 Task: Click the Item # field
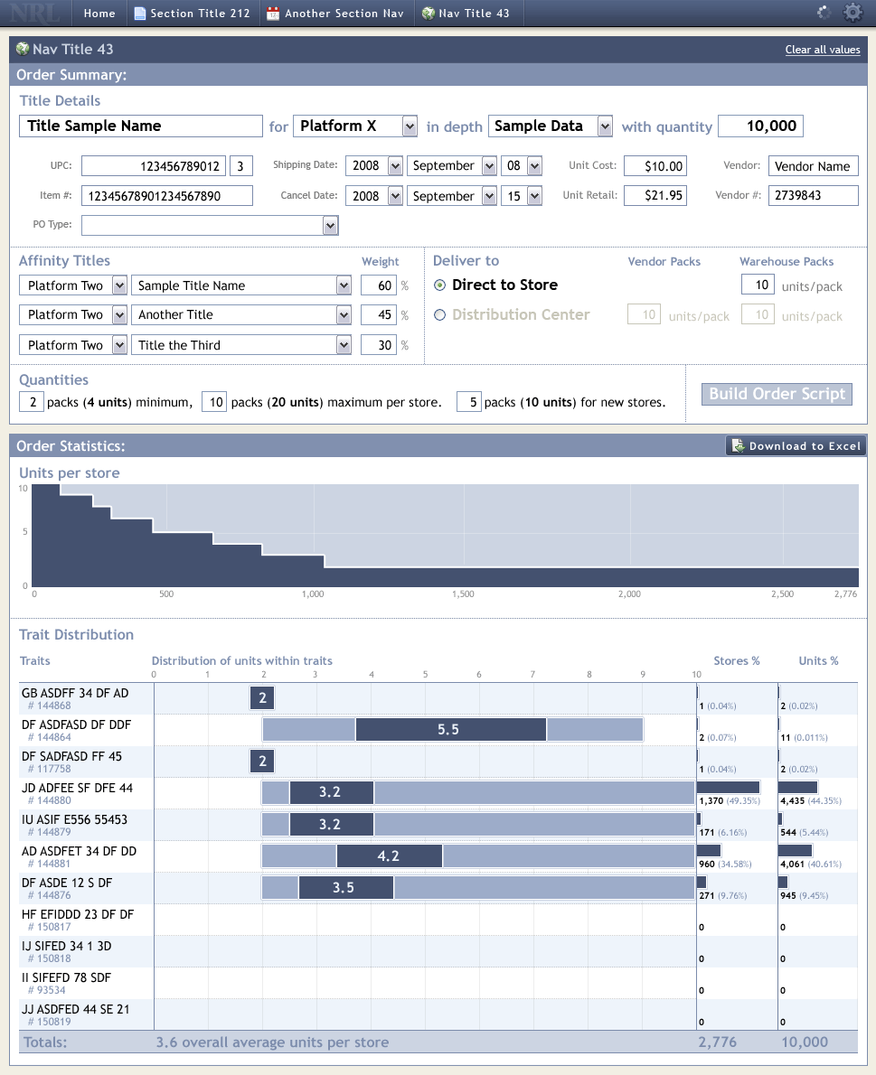166,196
